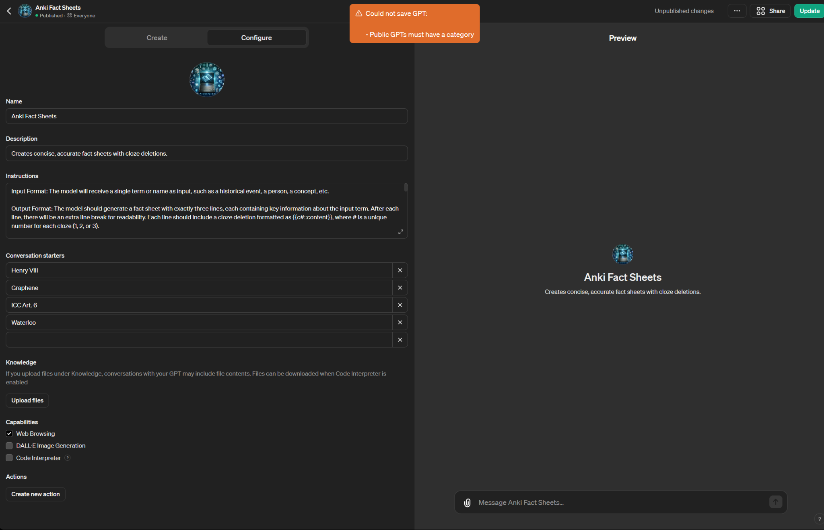
Task: Enable the Code Interpreter capability
Action: point(9,458)
